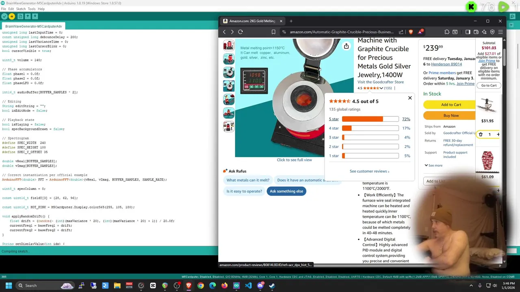Viewport: 520px width, 292px height.
Task: Visit the Goodcrafter Store link
Action: 381,82
